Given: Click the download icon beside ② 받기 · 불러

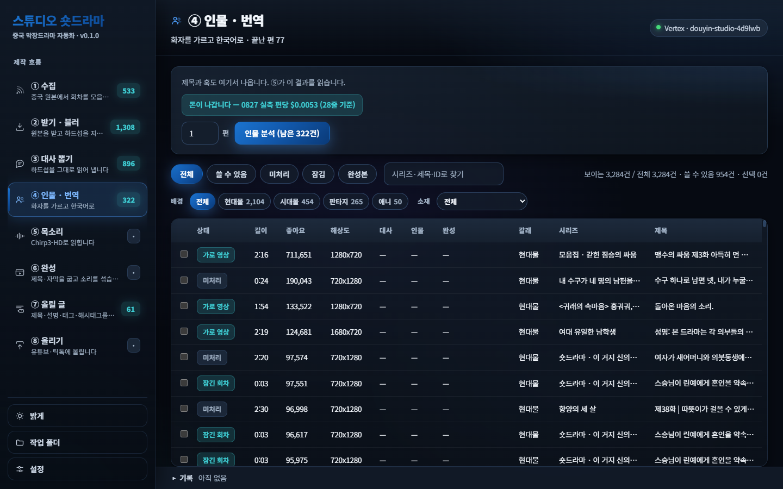Looking at the screenshot, I should (x=20, y=127).
